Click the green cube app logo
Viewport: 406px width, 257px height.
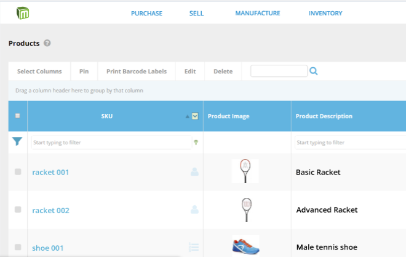[23, 13]
